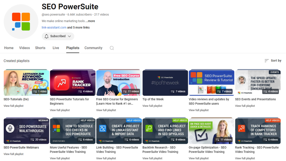Switch to the Home tab
The image size is (286, 161).
(9, 48)
